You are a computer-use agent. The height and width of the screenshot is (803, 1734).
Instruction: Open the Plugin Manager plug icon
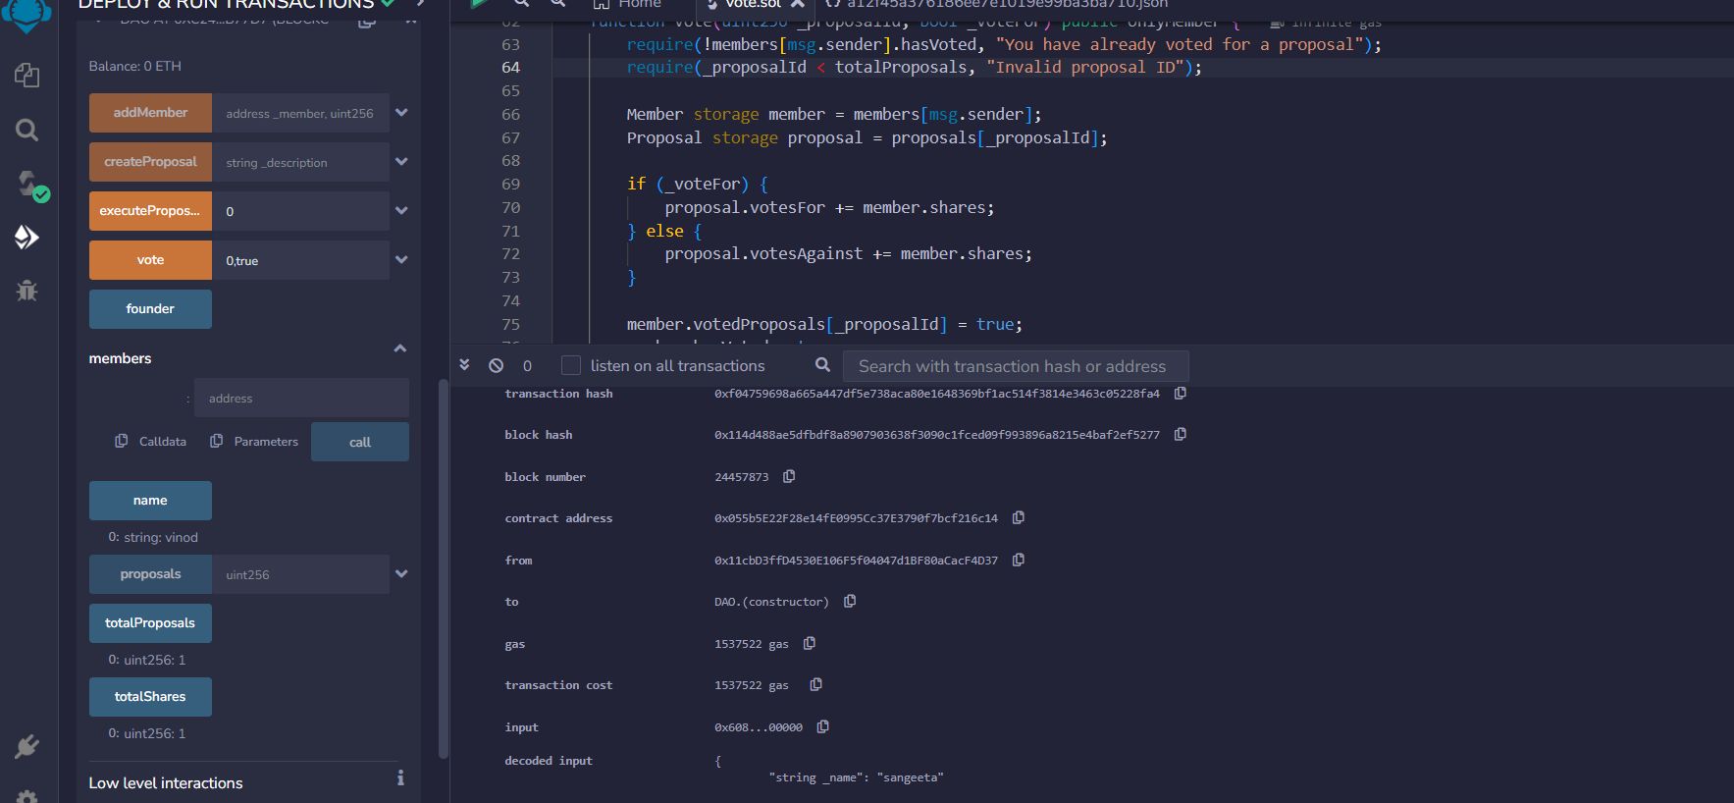(x=27, y=746)
